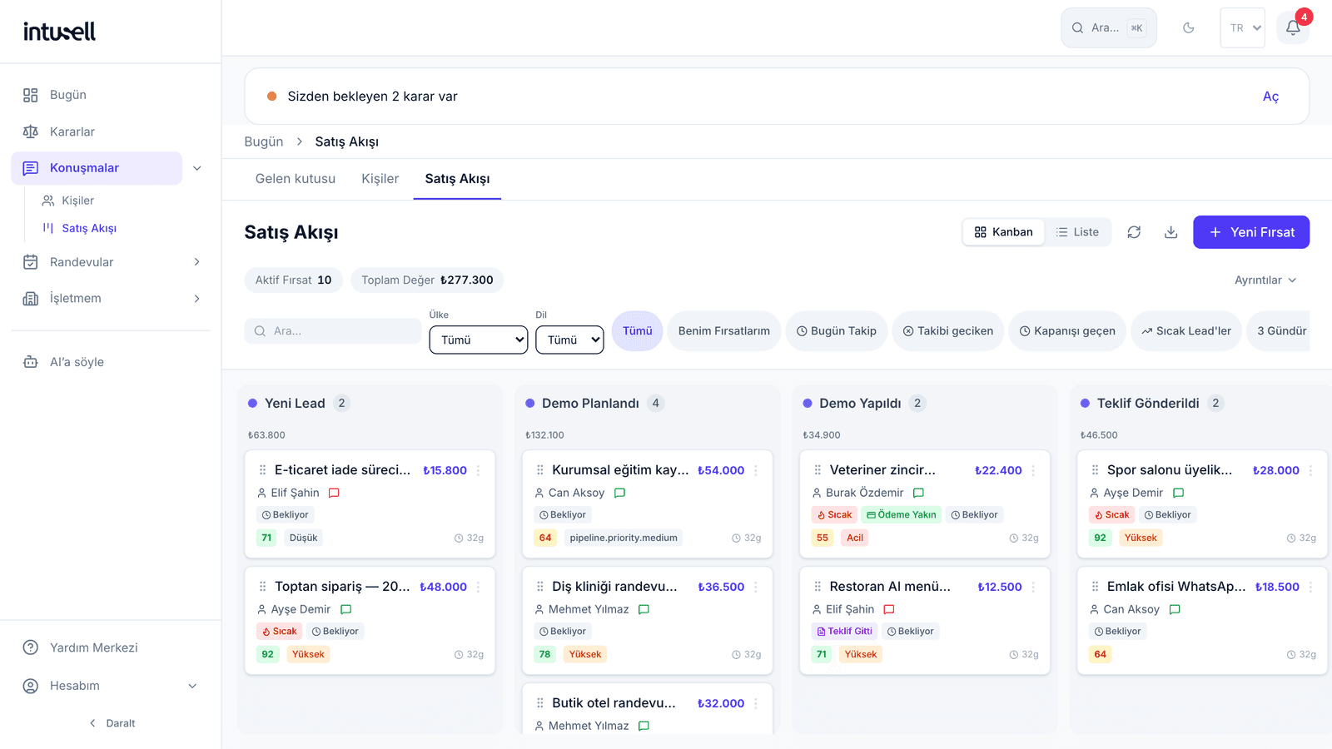Expand Ayrıntılar details
1332x749 pixels.
click(x=1265, y=280)
